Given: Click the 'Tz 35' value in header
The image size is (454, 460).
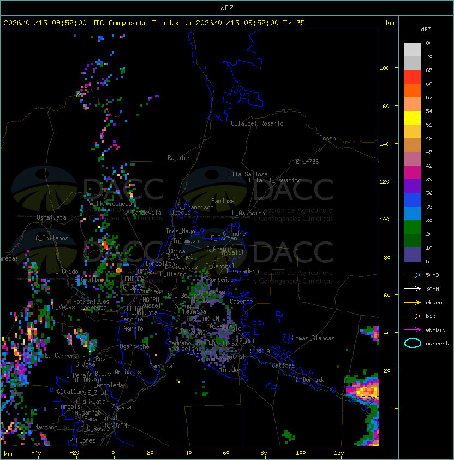Looking at the screenshot, I should 294,23.
